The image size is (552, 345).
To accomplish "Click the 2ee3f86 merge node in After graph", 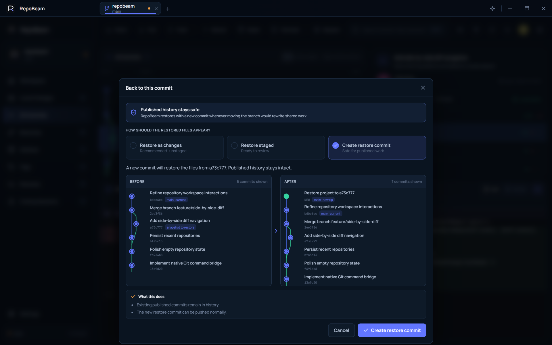I will 286,224.
